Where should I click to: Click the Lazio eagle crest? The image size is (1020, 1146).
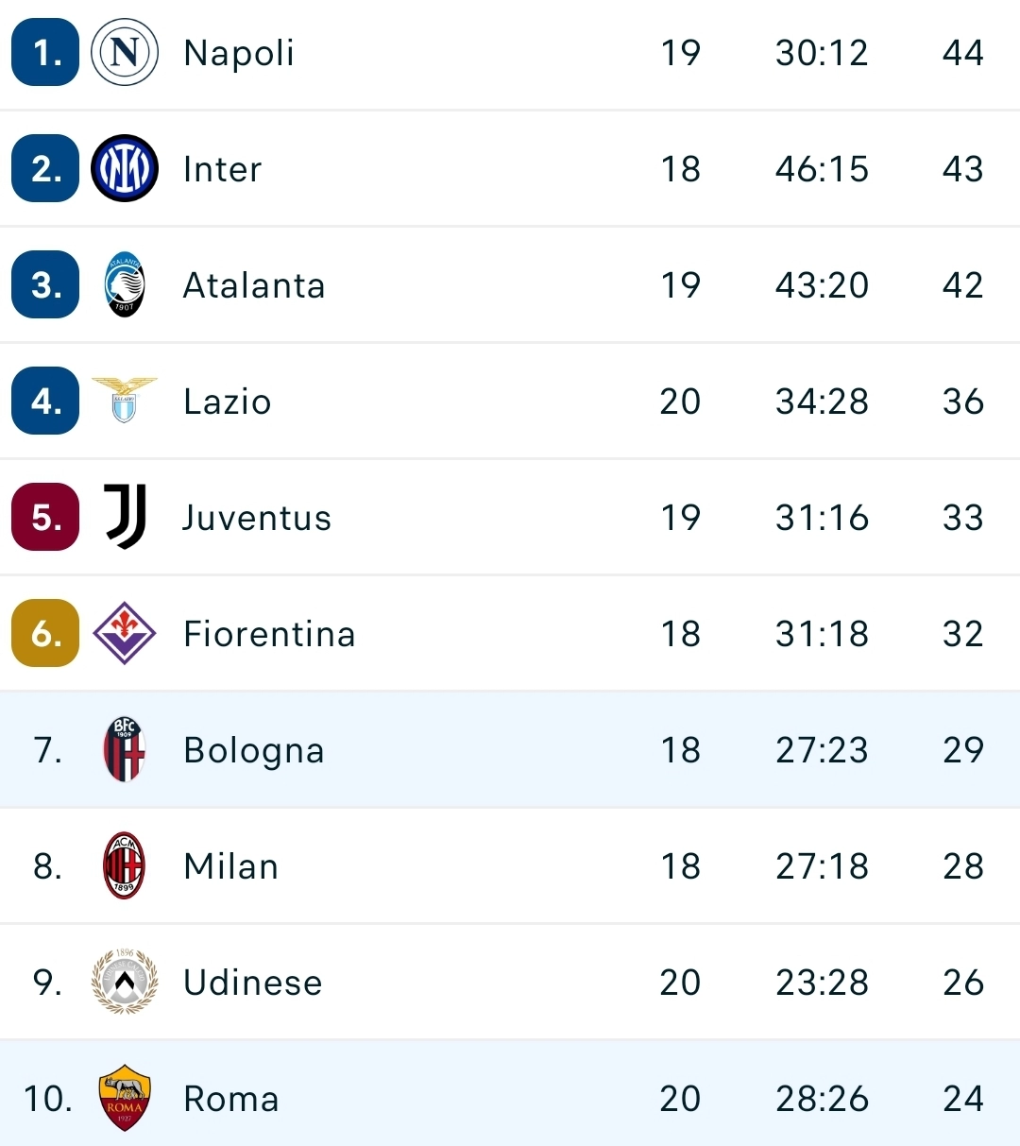click(x=124, y=401)
